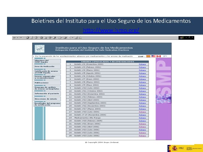
Task: Click the text Boletín nº16 (Noviembre 2003)
Action: click(x=90, y=106)
